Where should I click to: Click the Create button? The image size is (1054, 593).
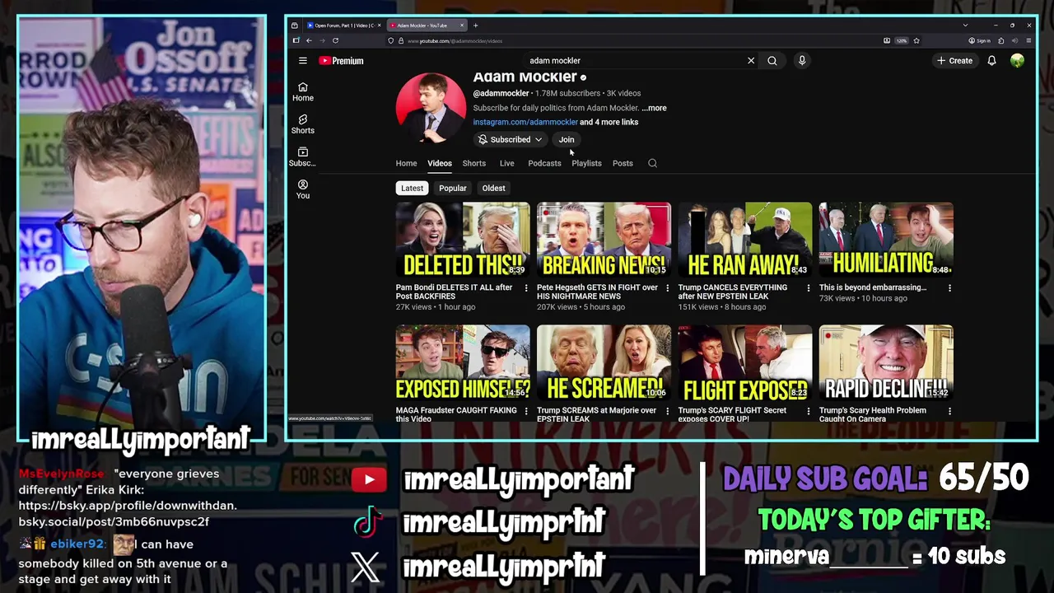(x=954, y=61)
